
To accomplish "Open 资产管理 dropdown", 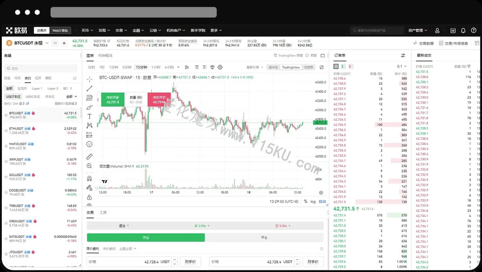I will pyautogui.click(x=418, y=31).
